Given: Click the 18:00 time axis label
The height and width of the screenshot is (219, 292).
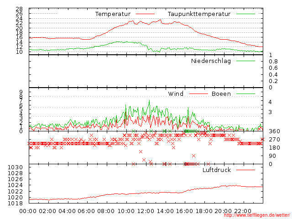Looking at the screenshot, I should tap(204, 211).
